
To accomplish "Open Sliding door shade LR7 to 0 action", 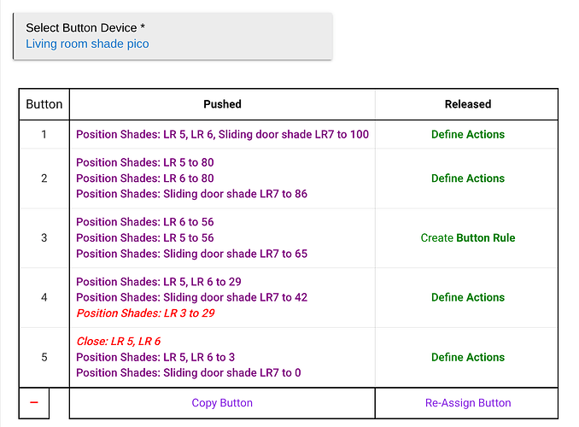I will [x=188, y=372].
